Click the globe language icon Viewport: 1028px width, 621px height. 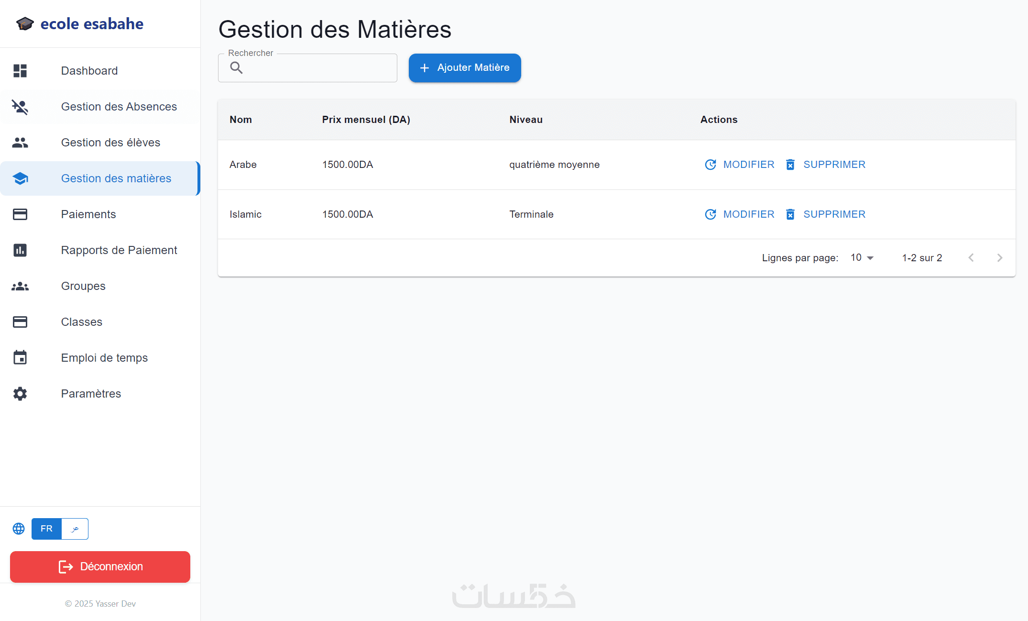(19, 529)
